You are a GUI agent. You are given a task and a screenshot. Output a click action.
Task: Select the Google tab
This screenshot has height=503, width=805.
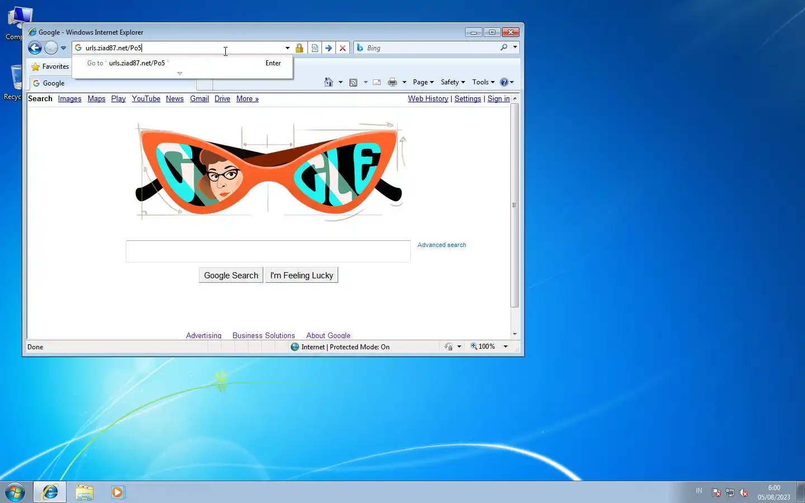coord(112,83)
